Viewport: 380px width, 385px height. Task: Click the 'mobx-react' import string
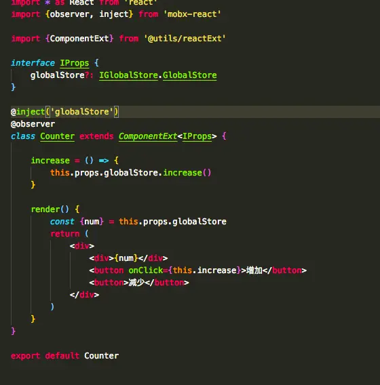[x=192, y=14]
